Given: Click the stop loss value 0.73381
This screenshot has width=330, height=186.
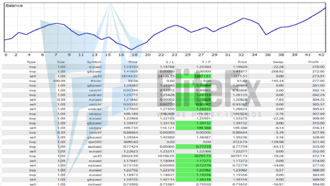Looking at the screenshot, I should [x=167, y=184].
